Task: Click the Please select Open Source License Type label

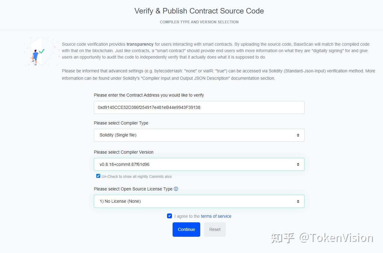Action: (133, 189)
